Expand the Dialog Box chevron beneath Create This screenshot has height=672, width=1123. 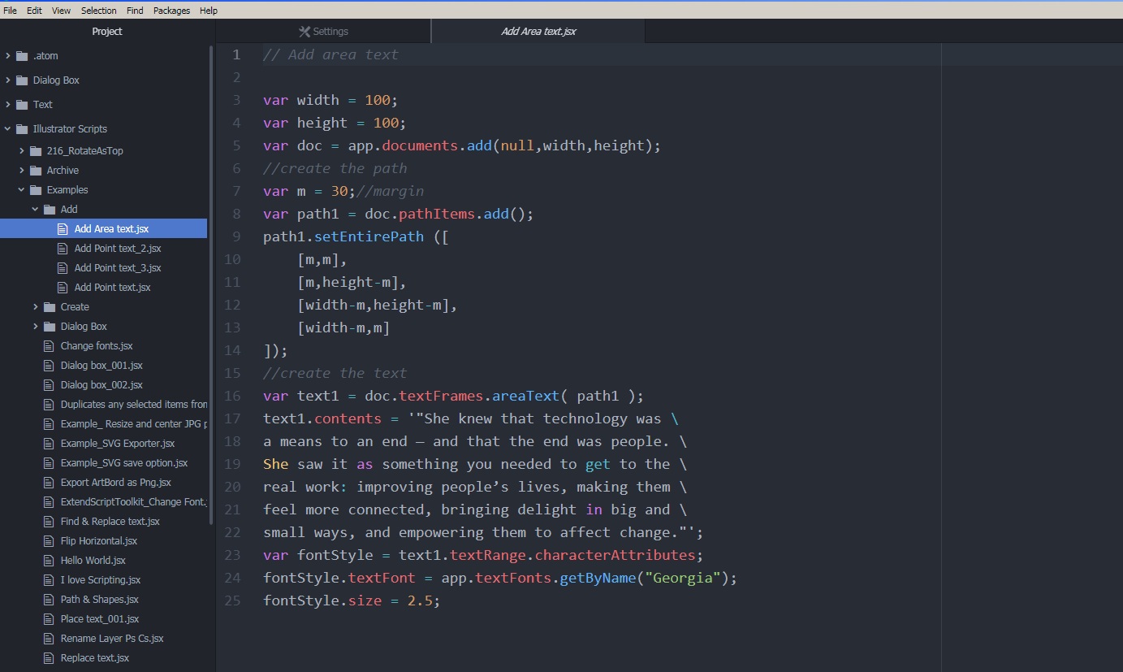(35, 327)
